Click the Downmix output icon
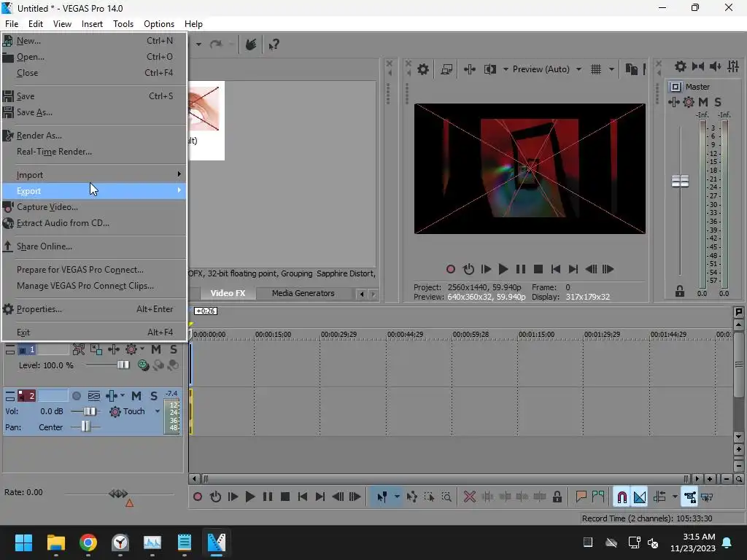Image resolution: width=747 pixels, height=560 pixels. tap(698, 66)
